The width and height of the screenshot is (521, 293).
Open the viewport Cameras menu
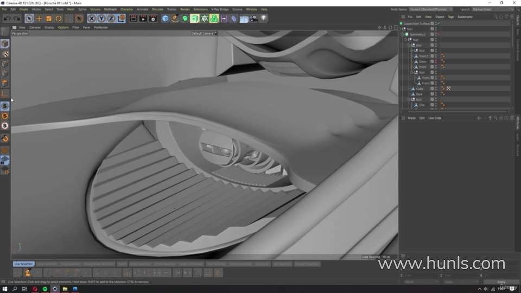point(35,27)
